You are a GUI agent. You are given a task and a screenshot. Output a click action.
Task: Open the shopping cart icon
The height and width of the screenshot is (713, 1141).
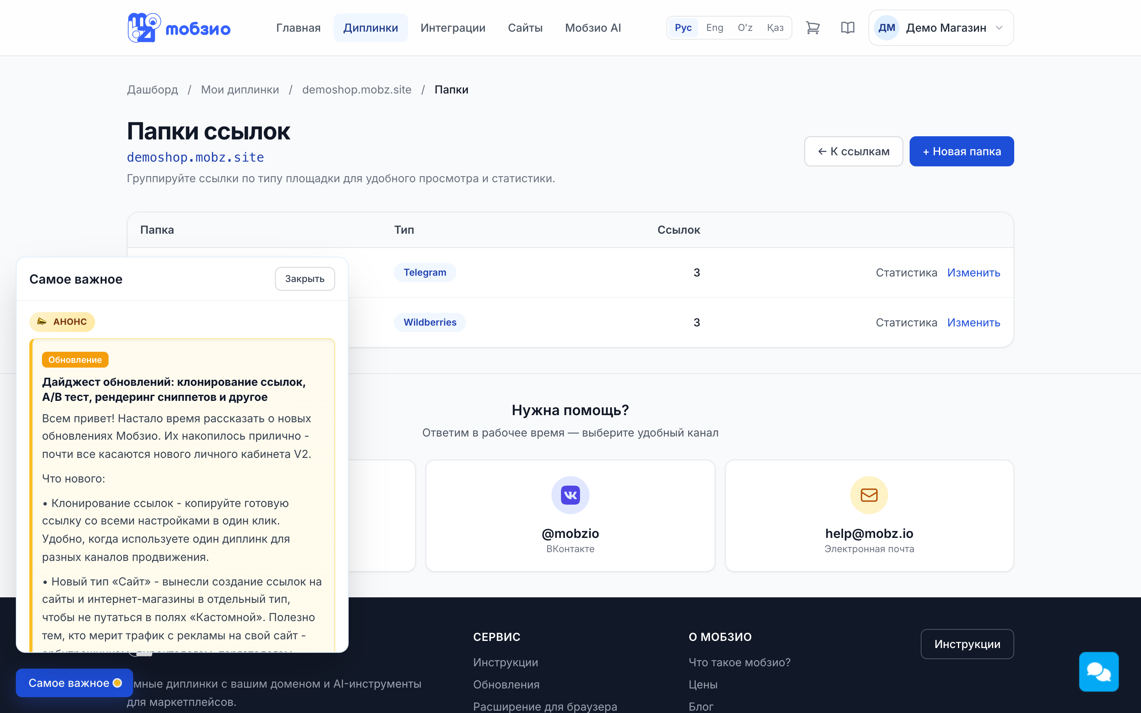coord(813,28)
